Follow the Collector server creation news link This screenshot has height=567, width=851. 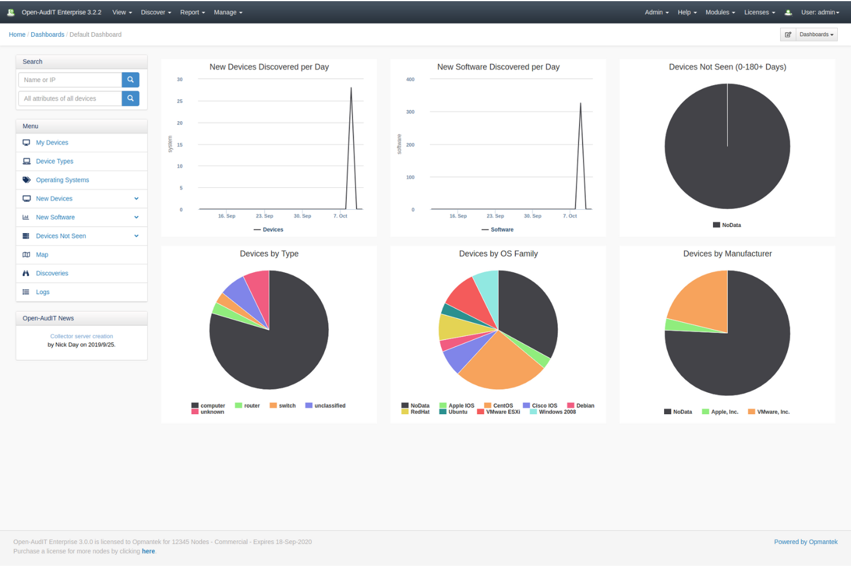[81, 336]
